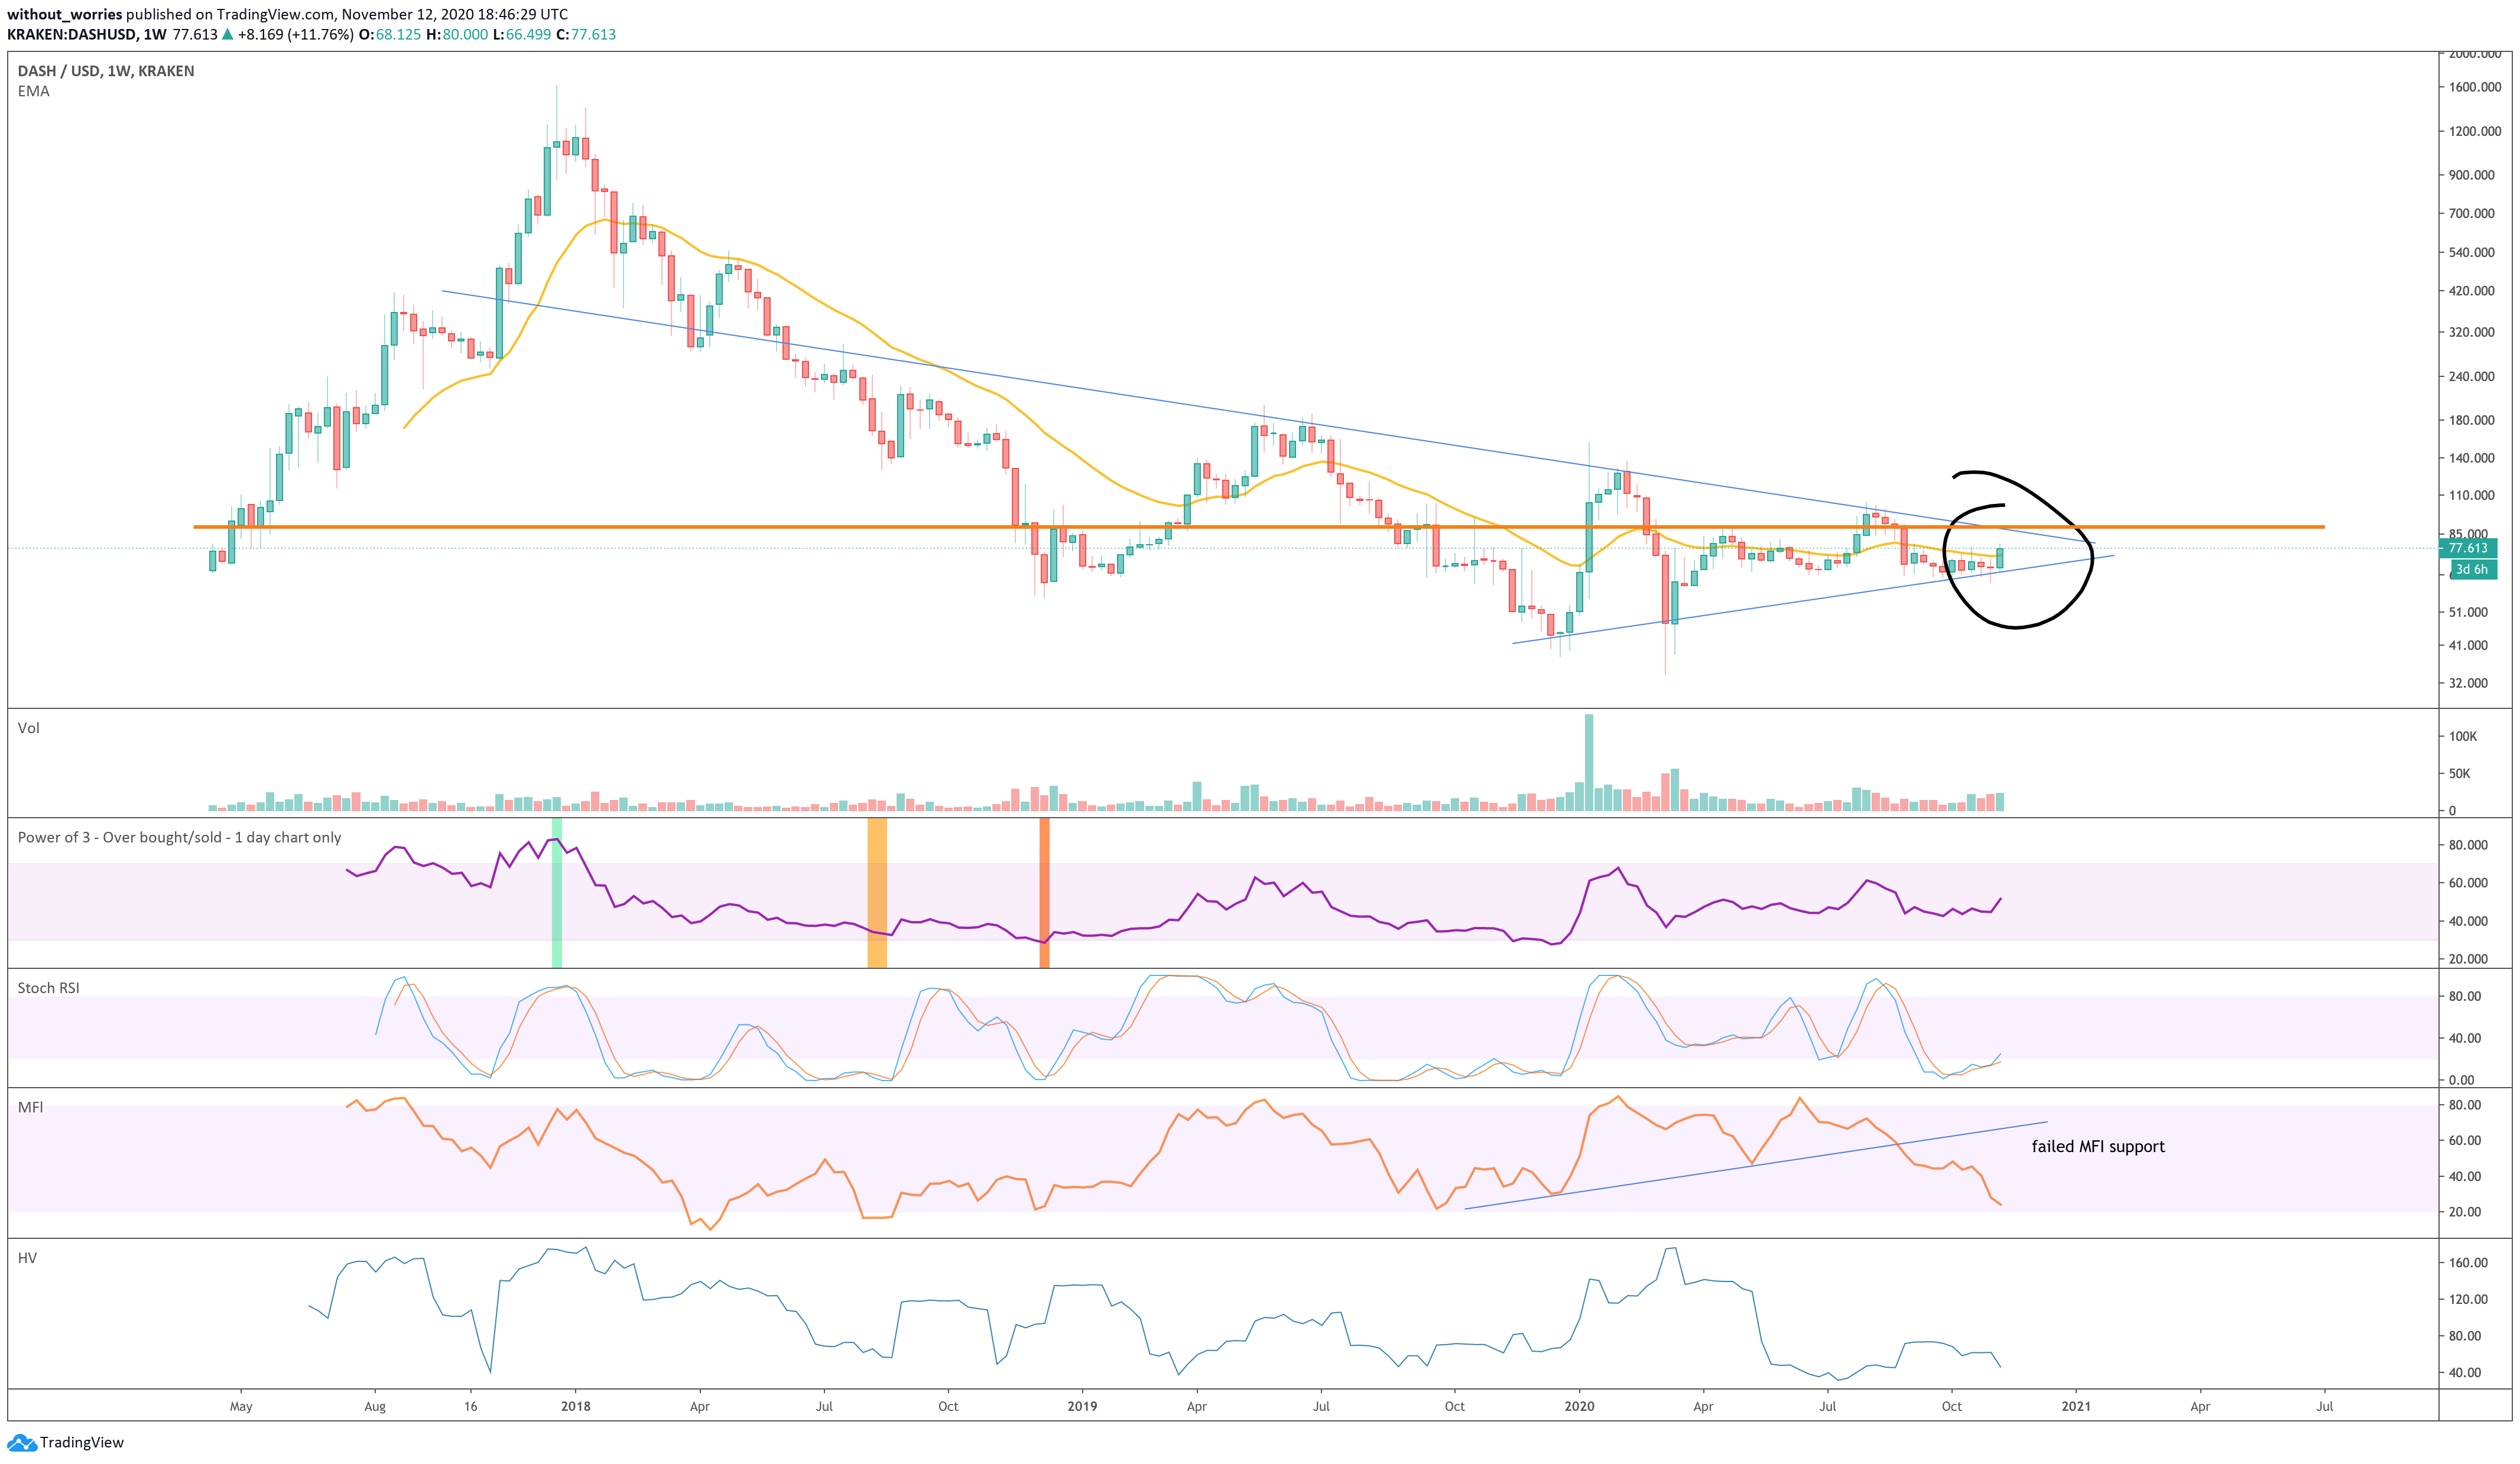
Task: Click the 100K volume axis label
Action: (2463, 736)
